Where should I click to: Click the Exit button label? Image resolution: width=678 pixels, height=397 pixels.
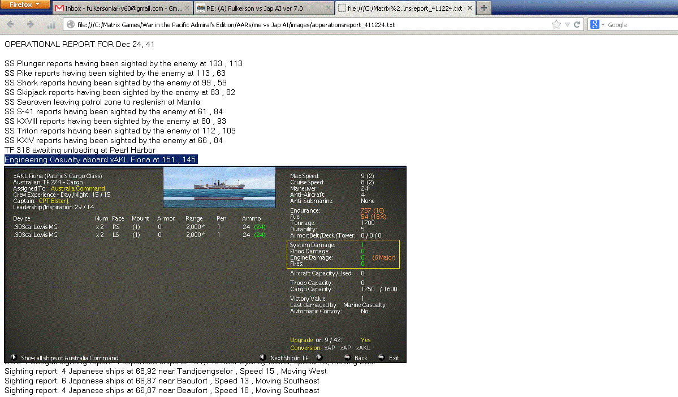coord(394,358)
